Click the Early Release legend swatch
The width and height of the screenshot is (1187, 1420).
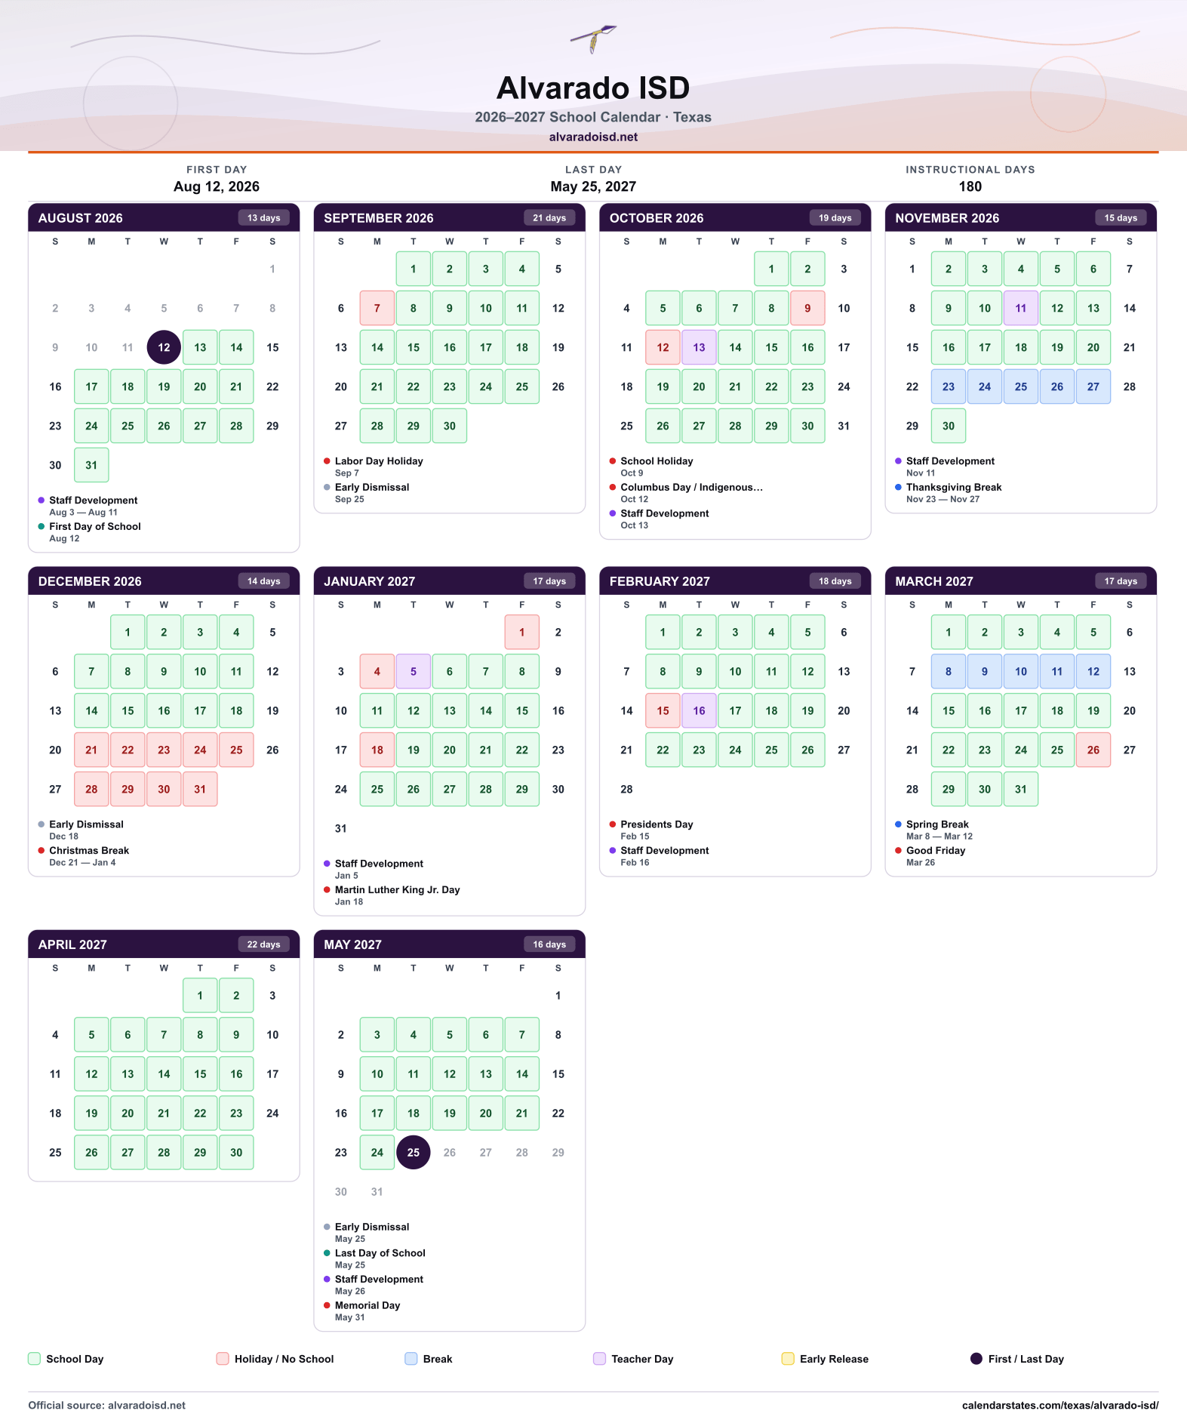click(788, 1359)
